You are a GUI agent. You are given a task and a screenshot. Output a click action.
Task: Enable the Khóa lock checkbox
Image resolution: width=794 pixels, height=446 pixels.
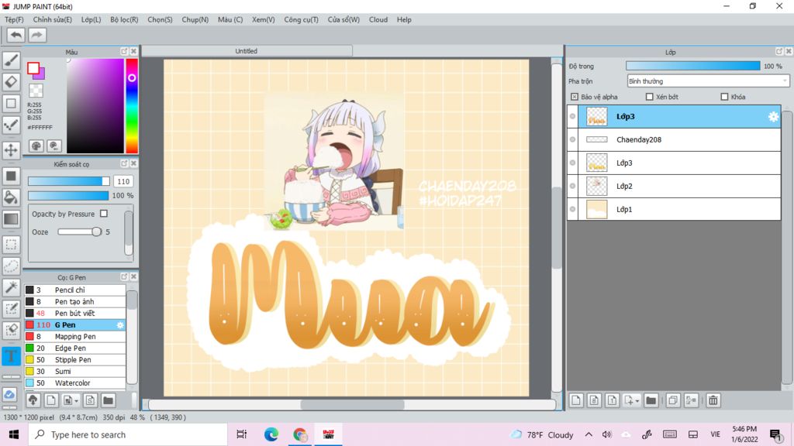click(724, 97)
